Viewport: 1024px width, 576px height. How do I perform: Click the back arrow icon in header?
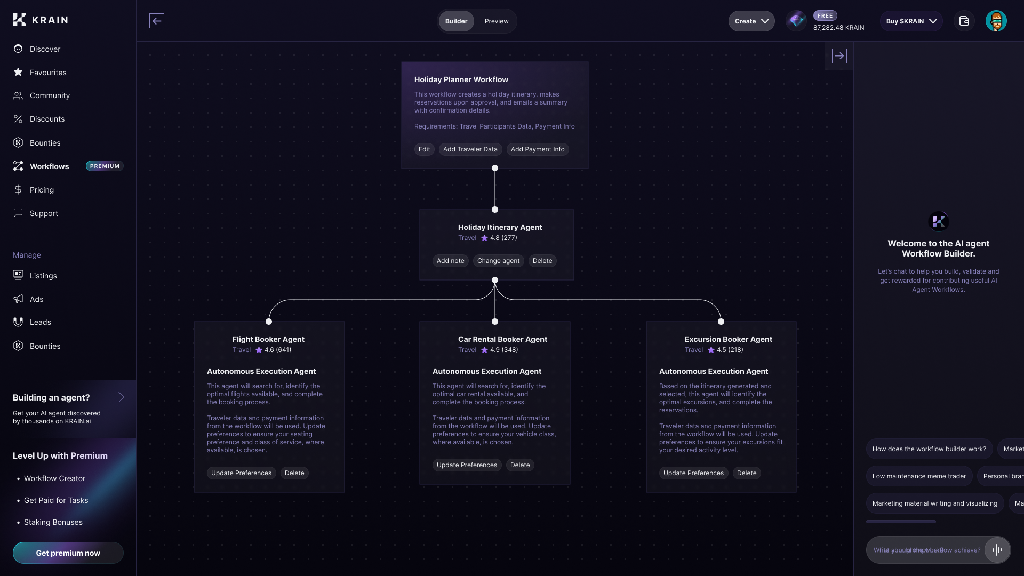coord(156,21)
